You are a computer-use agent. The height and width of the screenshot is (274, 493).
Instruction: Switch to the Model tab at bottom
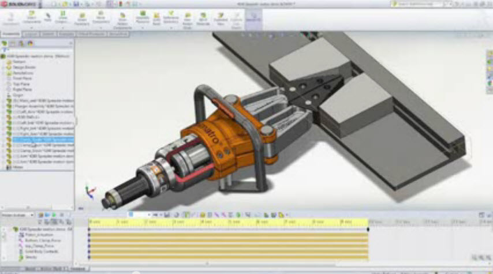[x=30, y=269]
